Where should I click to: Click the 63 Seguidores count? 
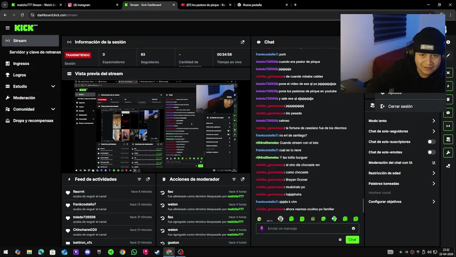(x=143, y=55)
